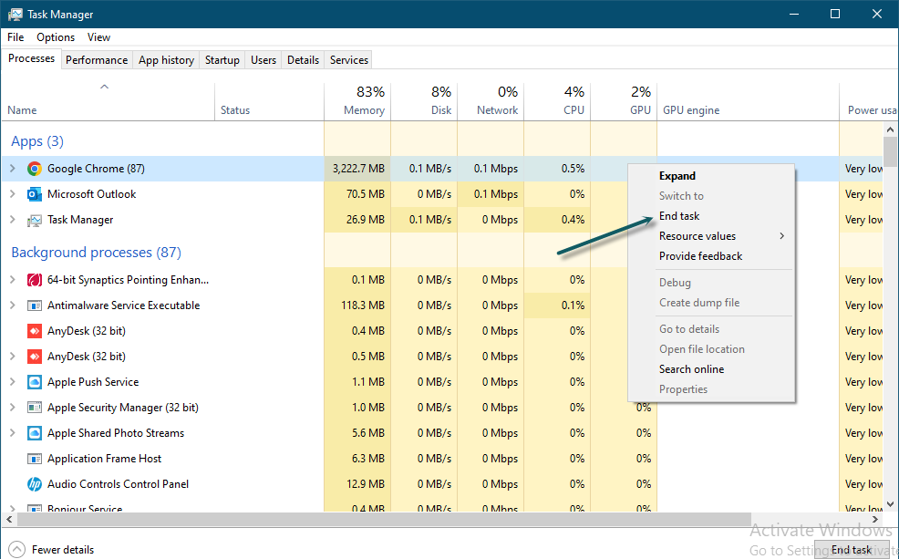Expand the Microsoft Outlook process tree
Image resolution: width=899 pixels, height=559 pixels.
click(13, 194)
